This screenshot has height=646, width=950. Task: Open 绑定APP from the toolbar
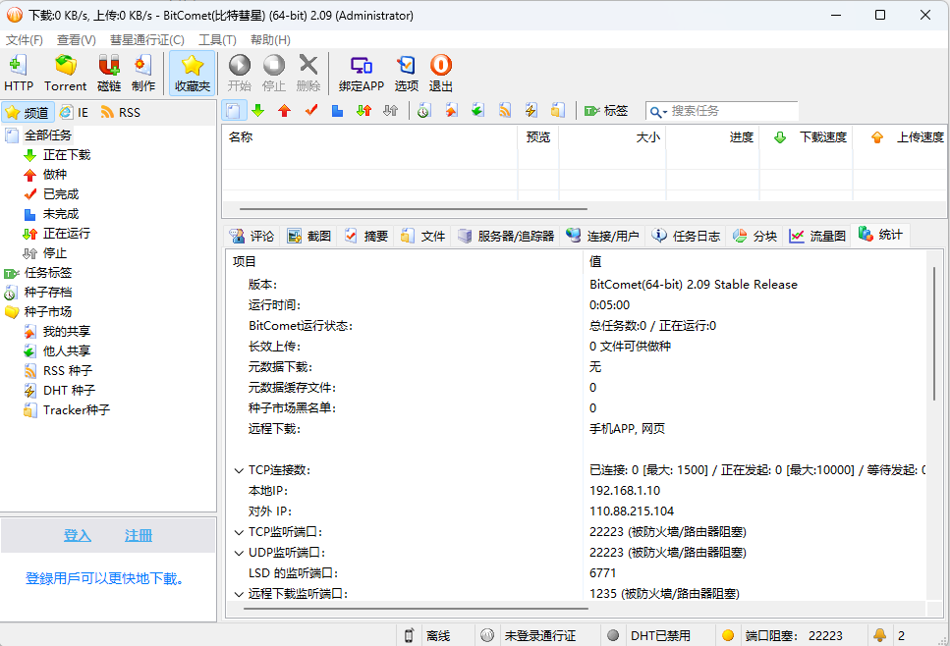(x=362, y=74)
